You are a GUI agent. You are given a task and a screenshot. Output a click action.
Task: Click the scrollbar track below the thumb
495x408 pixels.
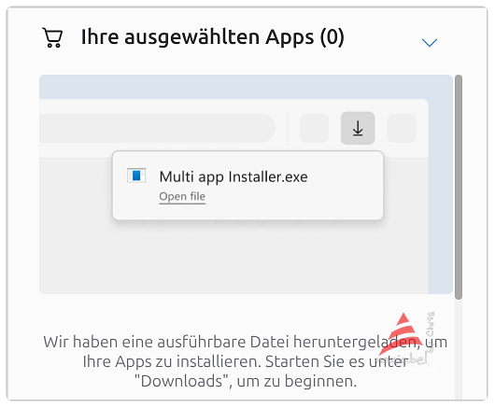point(459,348)
